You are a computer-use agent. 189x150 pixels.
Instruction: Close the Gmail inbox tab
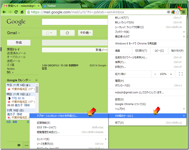[38, 6]
